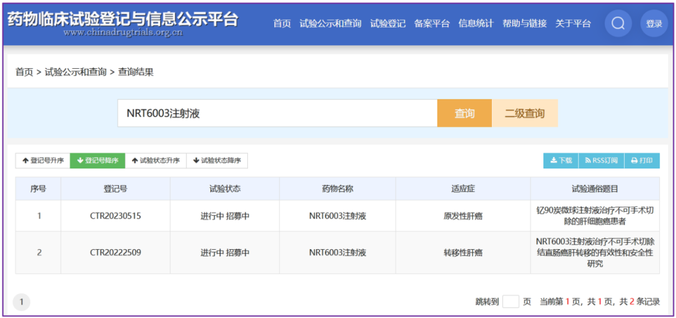Open the 帮助与链接 menu

coord(525,24)
